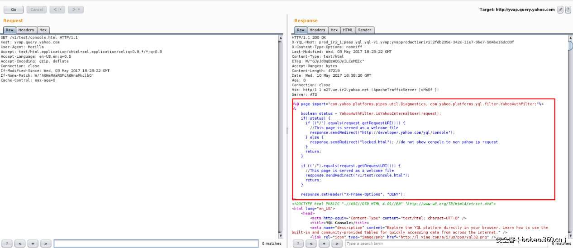
Task: Go to previous match in request search
Action: pyautogui.click(x=19, y=243)
